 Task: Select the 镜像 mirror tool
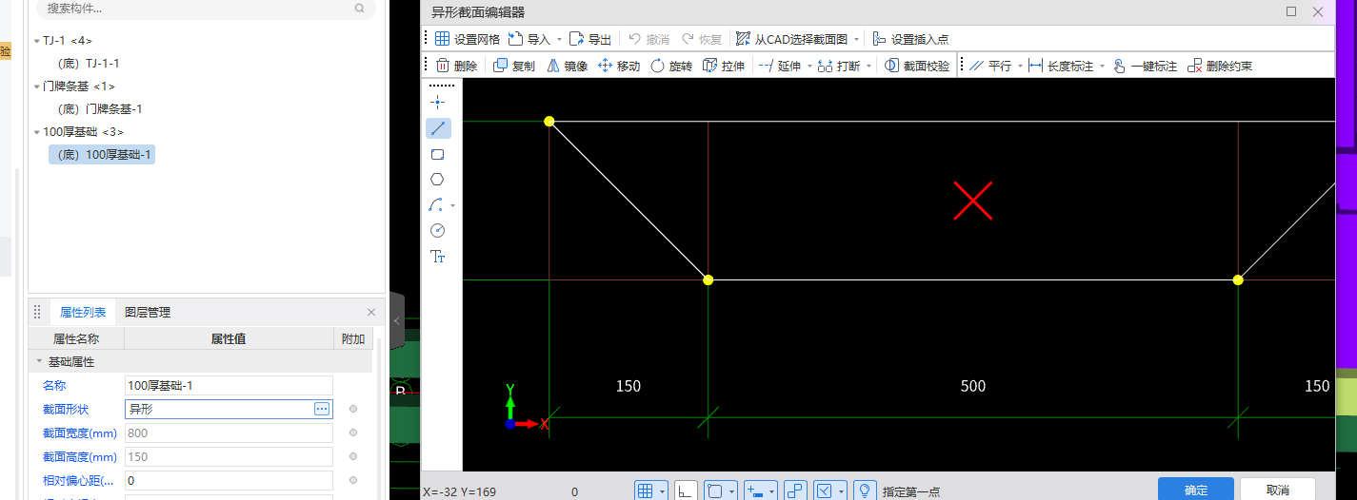pyautogui.click(x=567, y=66)
